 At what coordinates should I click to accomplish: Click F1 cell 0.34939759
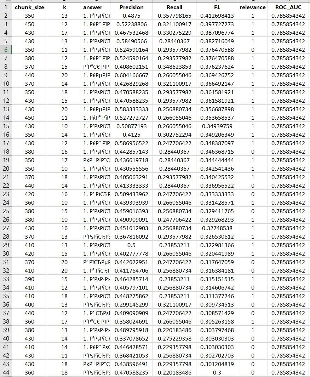[x=217, y=126]
